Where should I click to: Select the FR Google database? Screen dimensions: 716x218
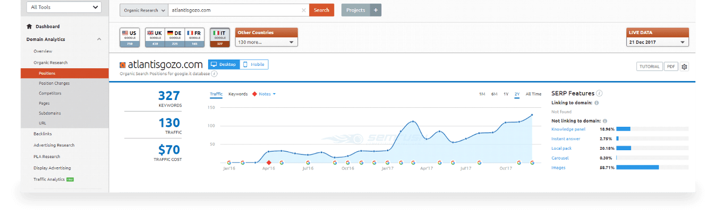194,37
